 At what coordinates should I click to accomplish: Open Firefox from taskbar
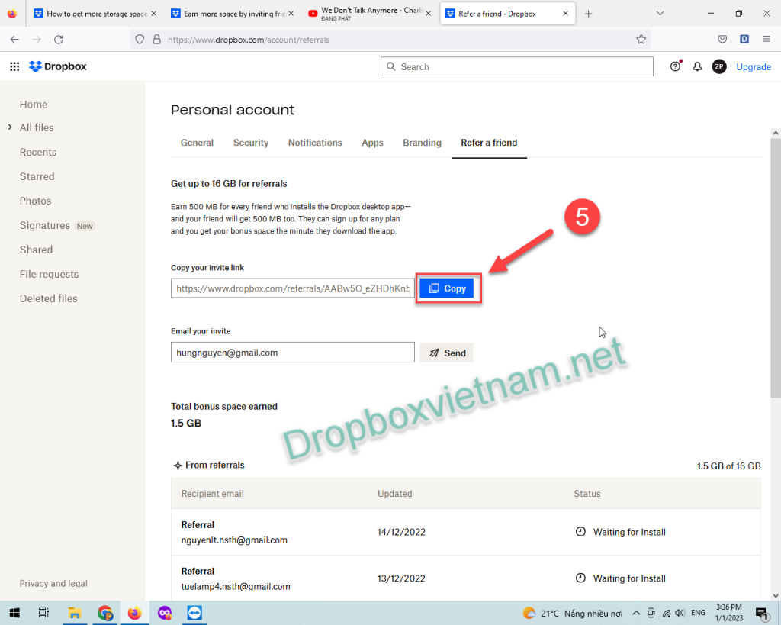click(x=134, y=613)
